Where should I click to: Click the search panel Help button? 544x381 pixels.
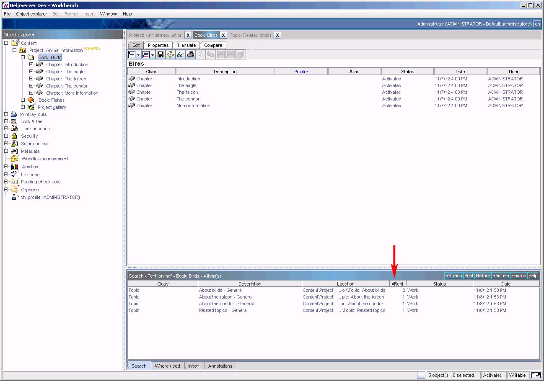coord(533,275)
